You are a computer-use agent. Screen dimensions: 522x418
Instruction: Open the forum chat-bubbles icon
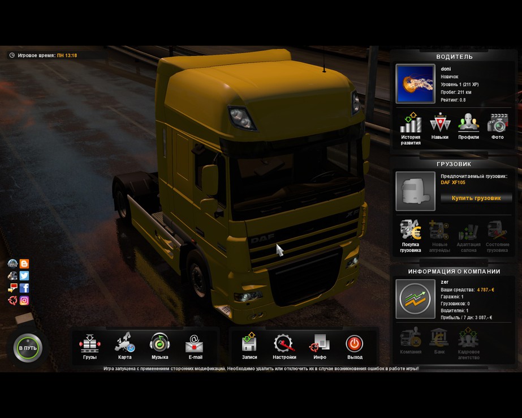pyautogui.click(x=12, y=288)
